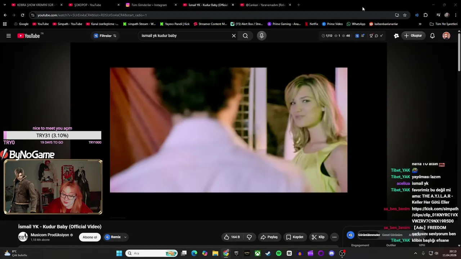Open Steam from the taskbar
461x259 pixels.
tap(268, 253)
